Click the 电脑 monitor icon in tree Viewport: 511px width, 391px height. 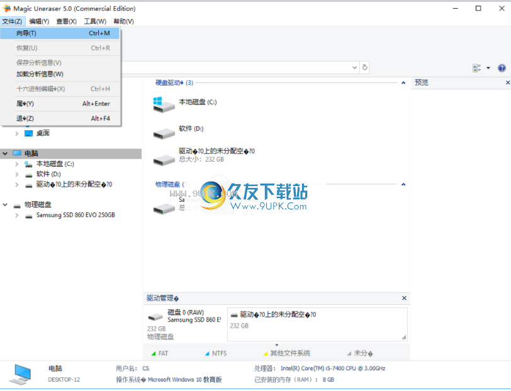tap(17, 153)
